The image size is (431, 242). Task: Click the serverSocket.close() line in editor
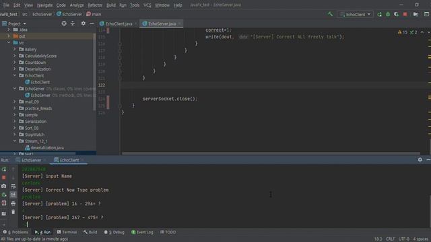170,99
